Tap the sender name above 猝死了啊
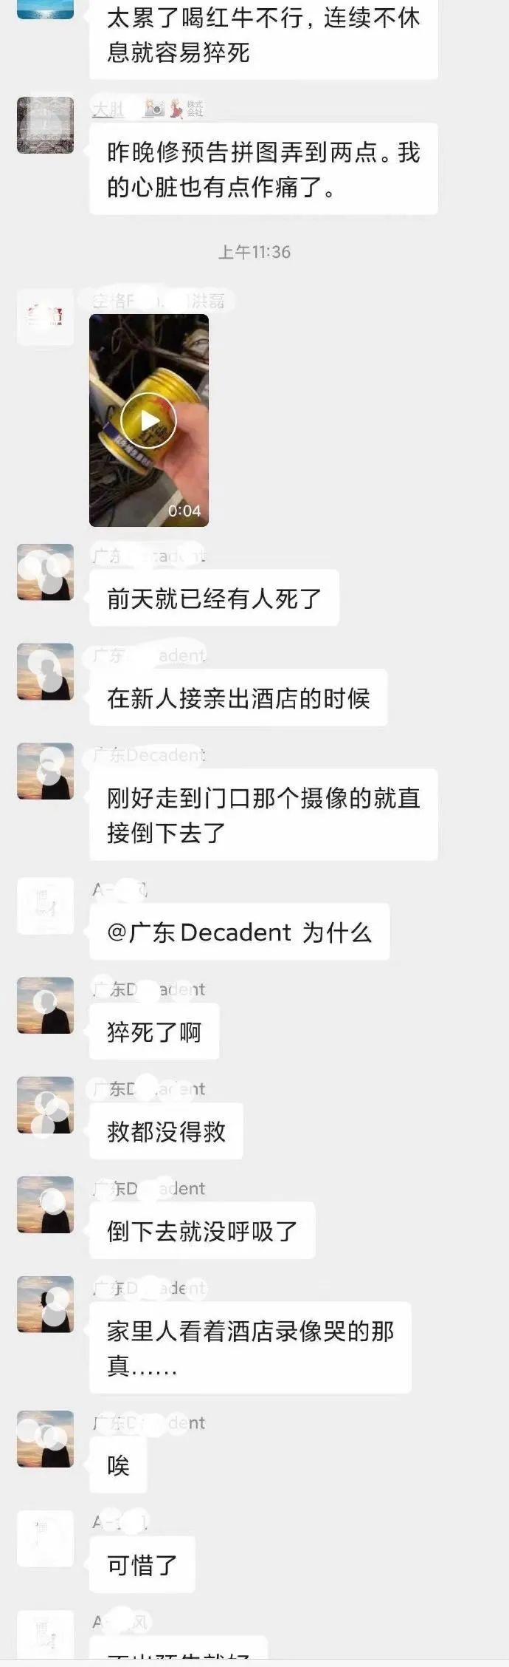 click(x=149, y=989)
